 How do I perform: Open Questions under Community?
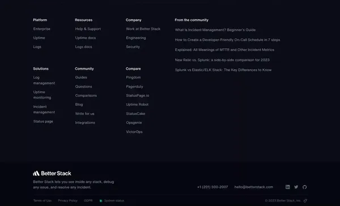point(83,87)
